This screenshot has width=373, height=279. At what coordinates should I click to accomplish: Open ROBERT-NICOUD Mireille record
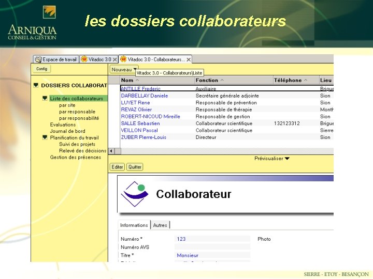point(150,116)
